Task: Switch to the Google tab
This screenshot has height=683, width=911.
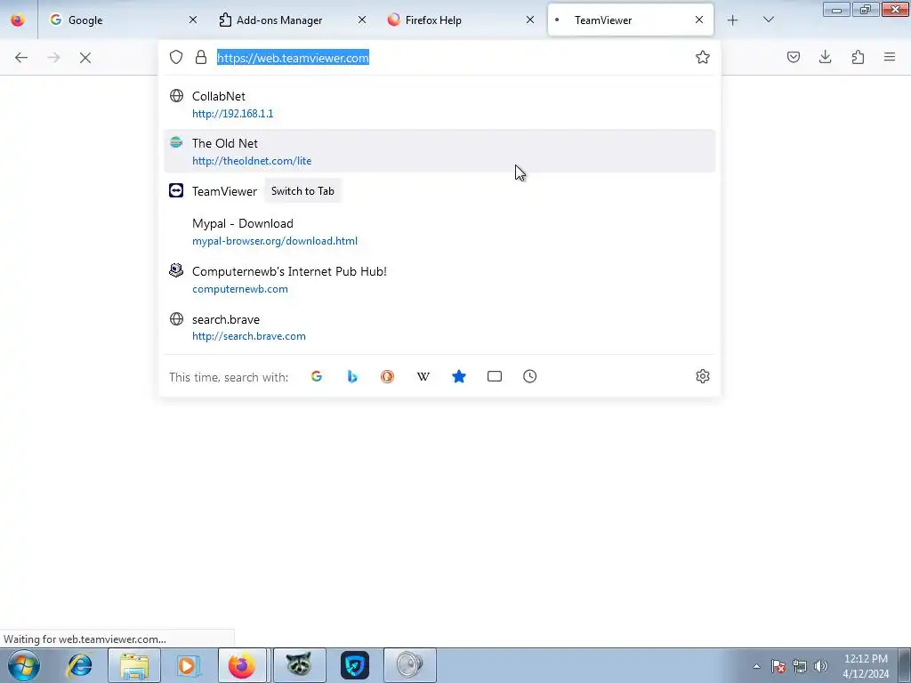Action: click(124, 20)
